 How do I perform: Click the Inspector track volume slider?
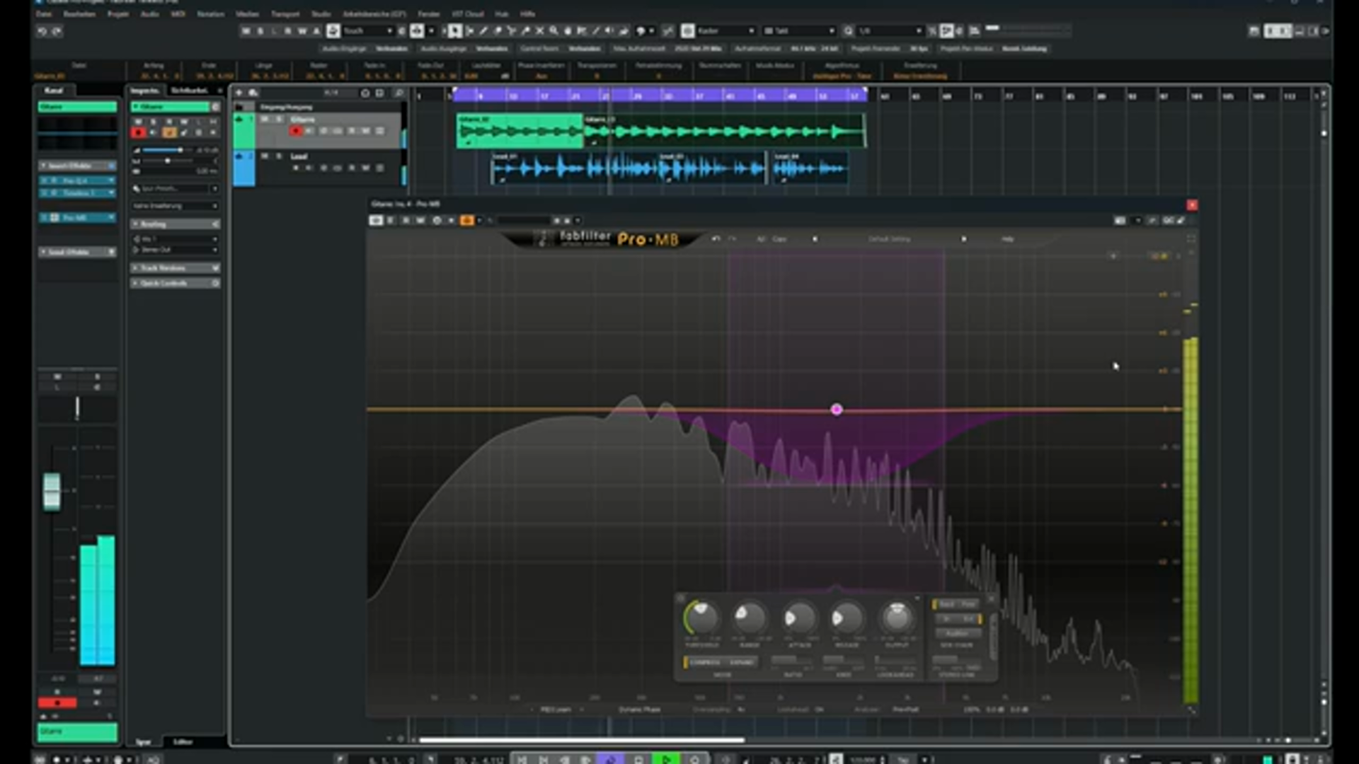click(x=168, y=150)
